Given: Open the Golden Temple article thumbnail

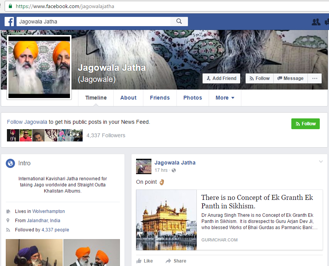Looking at the screenshot, I should 166,220.
